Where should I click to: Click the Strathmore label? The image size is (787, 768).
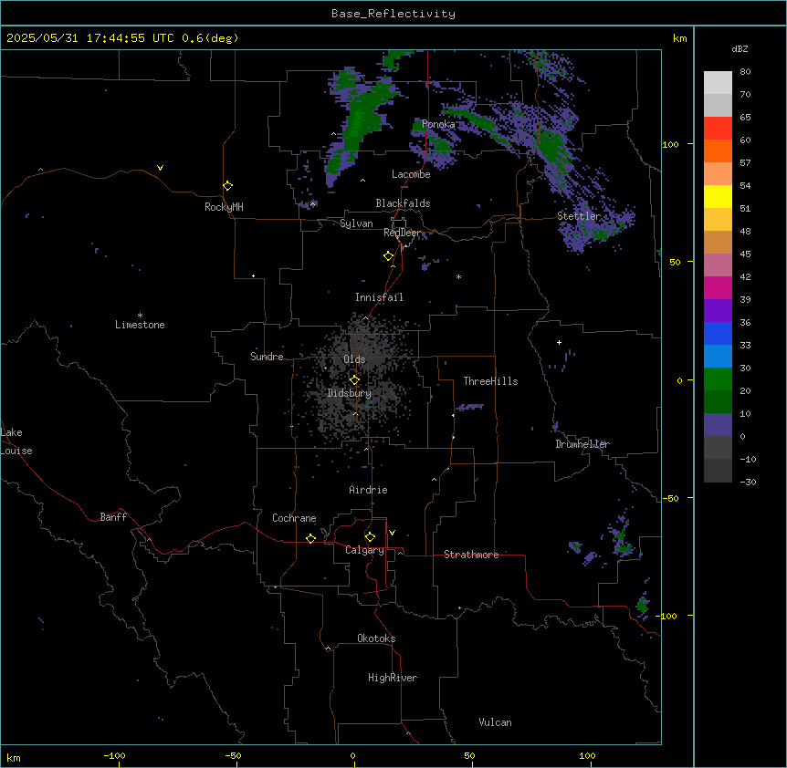tap(471, 555)
